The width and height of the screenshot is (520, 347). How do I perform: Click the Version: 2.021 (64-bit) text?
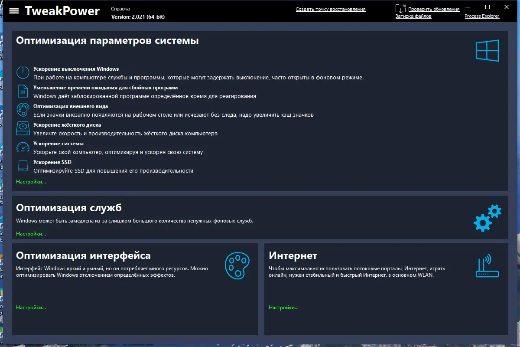point(138,16)
